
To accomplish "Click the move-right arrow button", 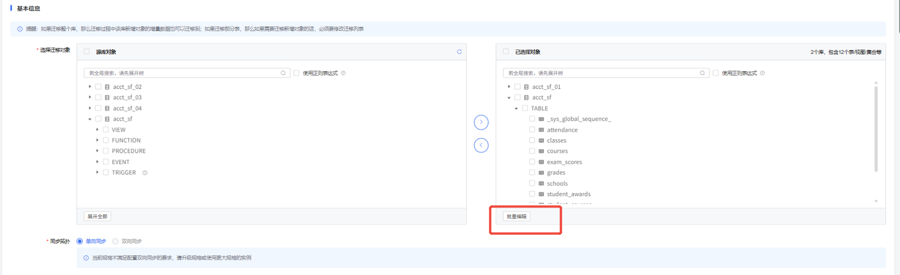I will pyautogui.click(x=481, y=122).
